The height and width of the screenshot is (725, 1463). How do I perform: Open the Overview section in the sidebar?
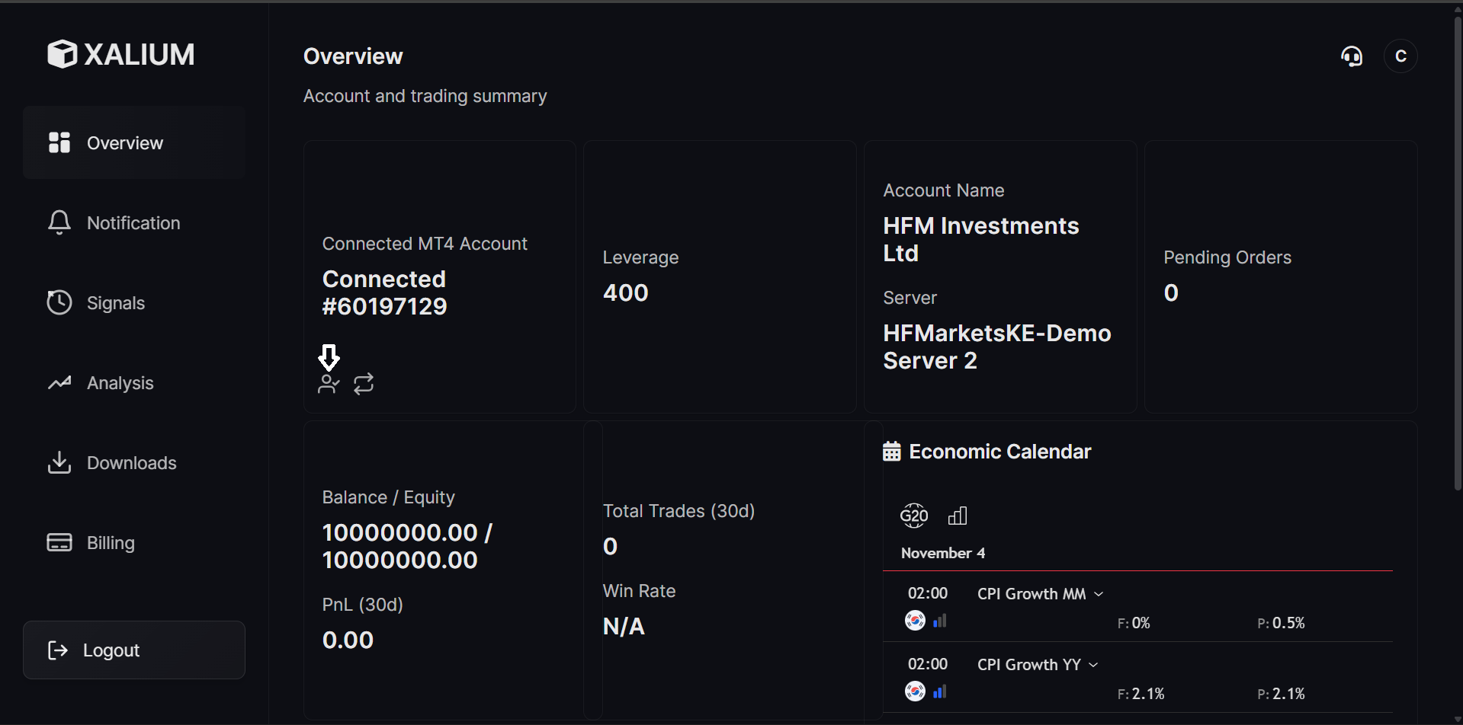[126, 142]
